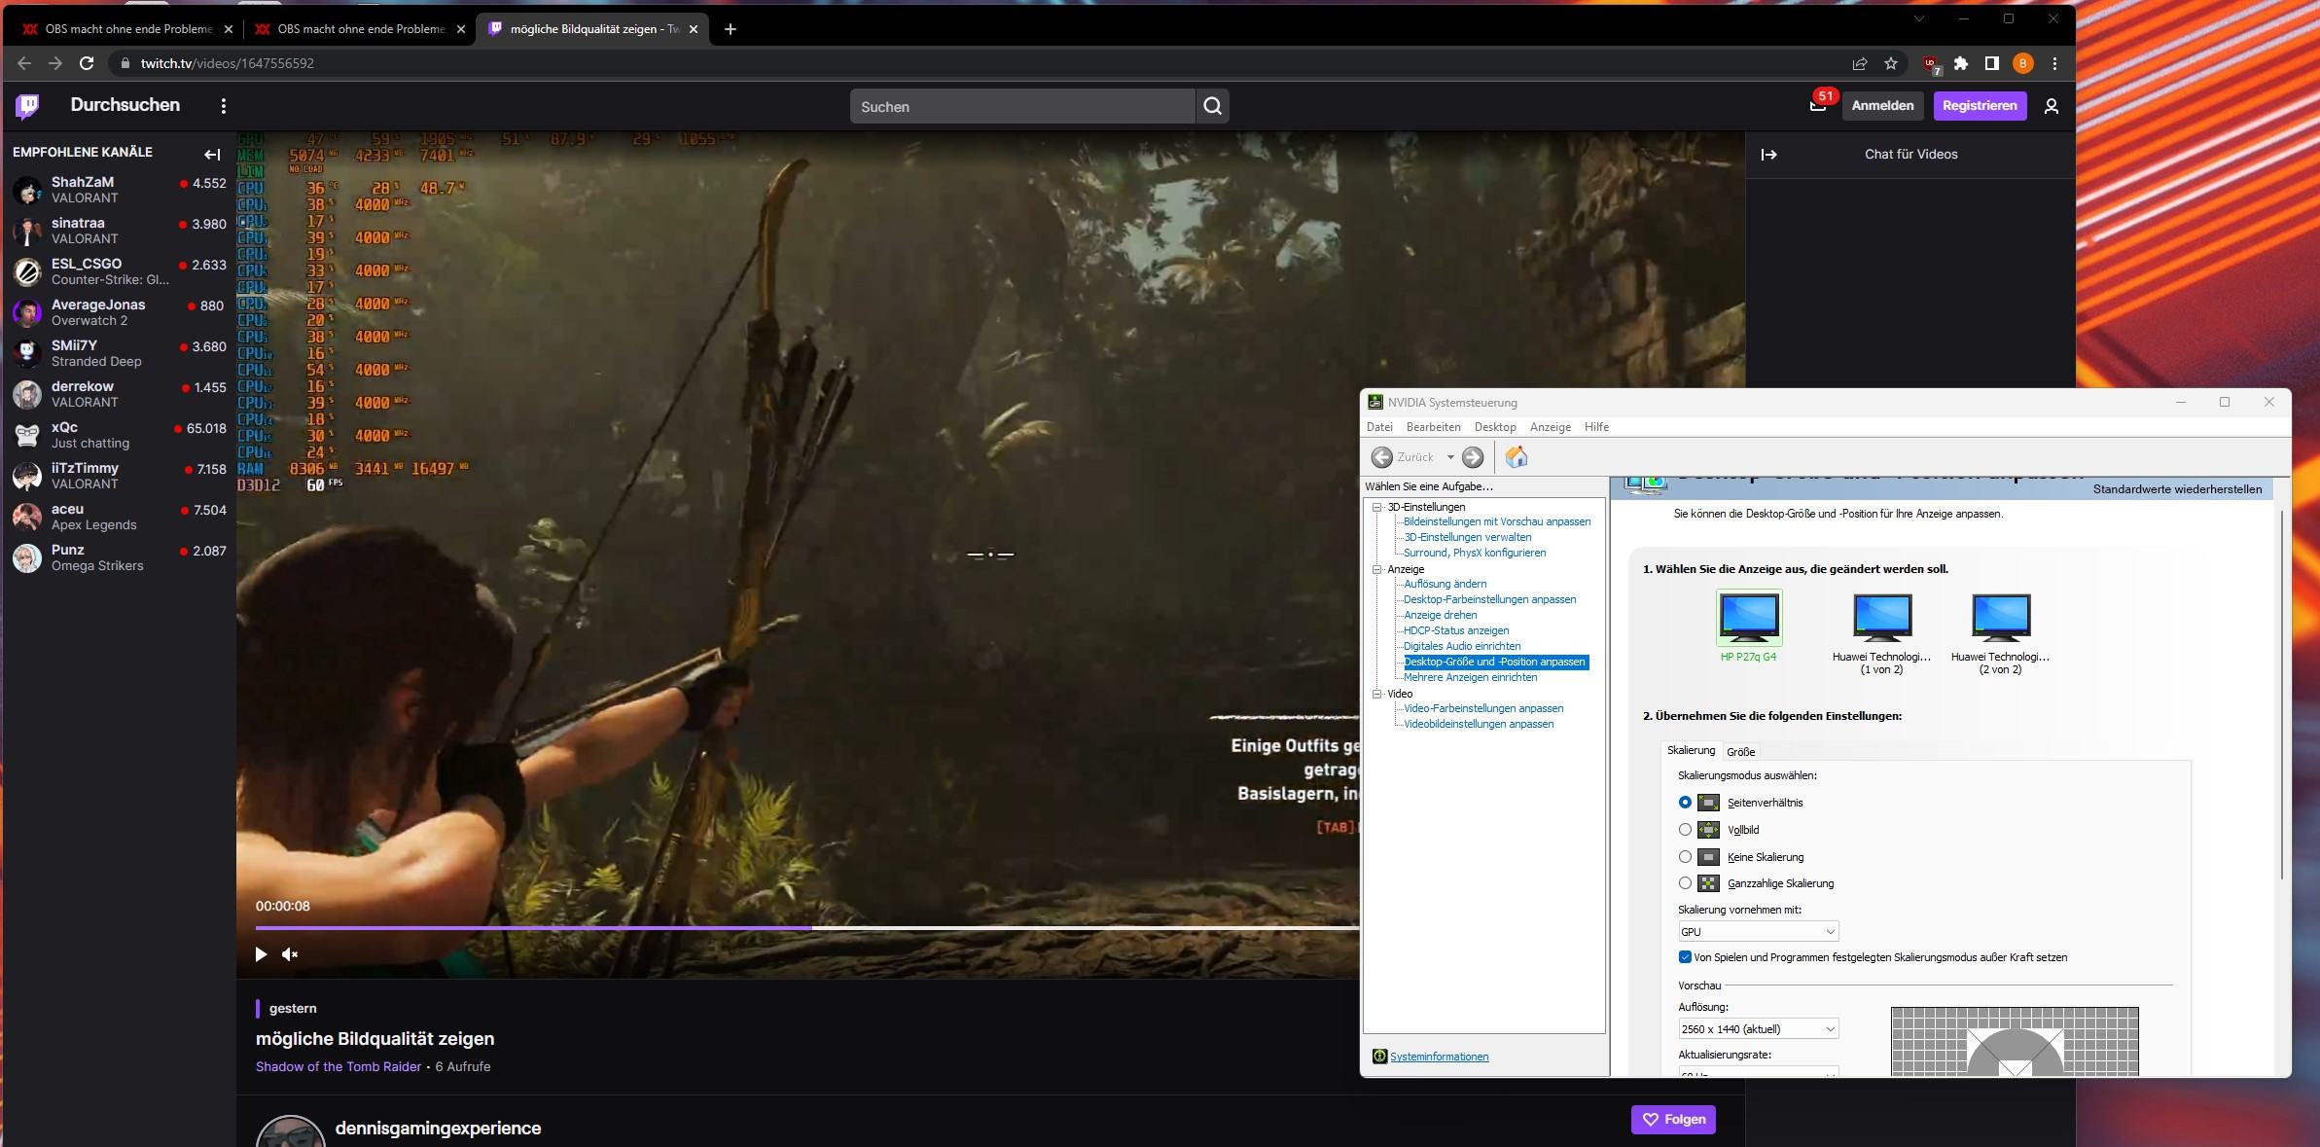Open the NVIDIA Desktop menu
The height and width of the screenshot is (1147, 2320).
(x=1495, y=427)
